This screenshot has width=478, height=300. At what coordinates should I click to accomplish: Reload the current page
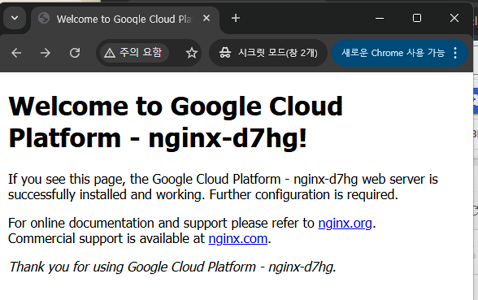point(75,53)
